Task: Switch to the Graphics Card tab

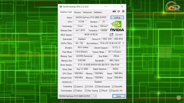Action: 66,12
